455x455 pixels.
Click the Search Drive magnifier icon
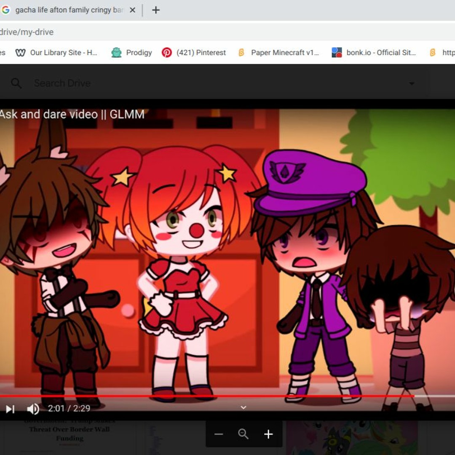coord(16,83)
